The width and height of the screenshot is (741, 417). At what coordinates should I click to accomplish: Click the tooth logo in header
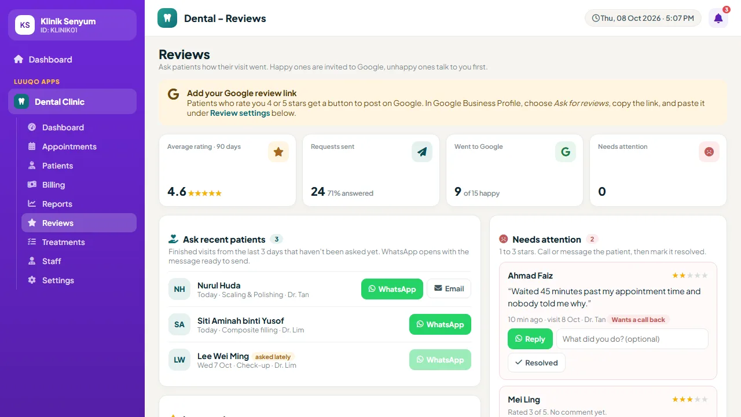(167, 18)
